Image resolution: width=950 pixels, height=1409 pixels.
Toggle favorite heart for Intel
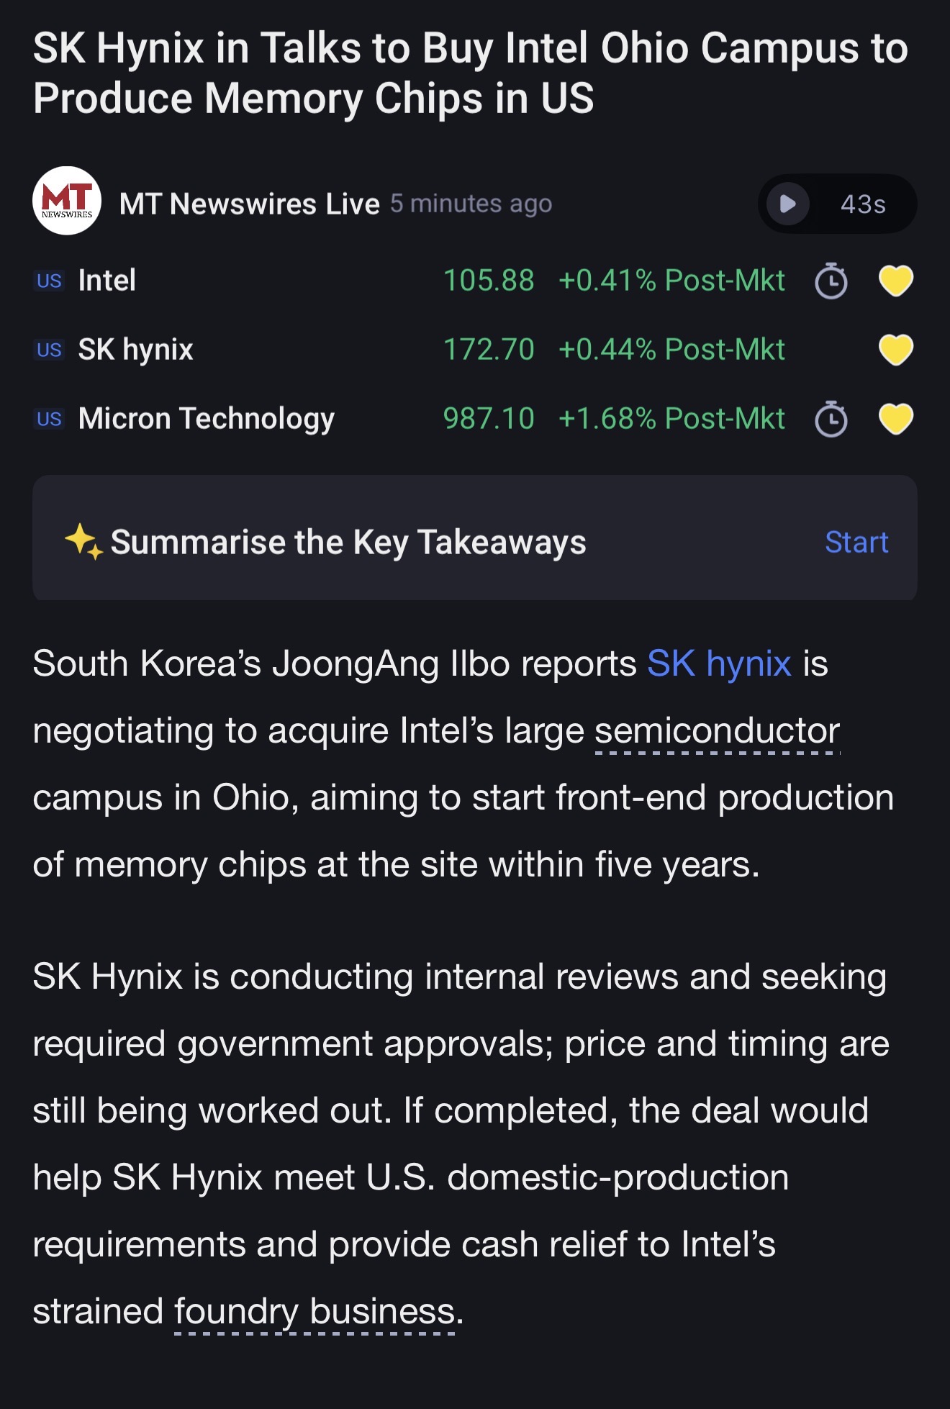(x=896, y=281)
